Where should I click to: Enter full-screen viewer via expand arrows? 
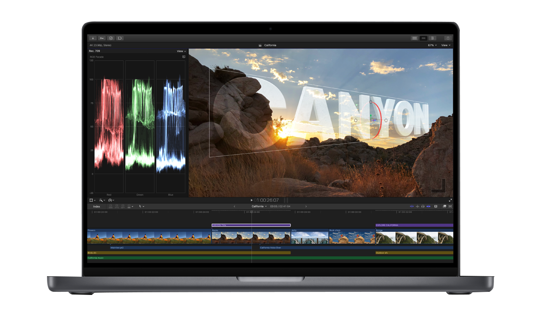click(450, 201)
